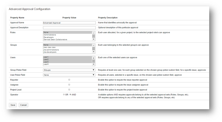The width and height of the screenshot is (222, 122).
Task: Enable the Reporter approval checkbox
Action: point(69,80)
